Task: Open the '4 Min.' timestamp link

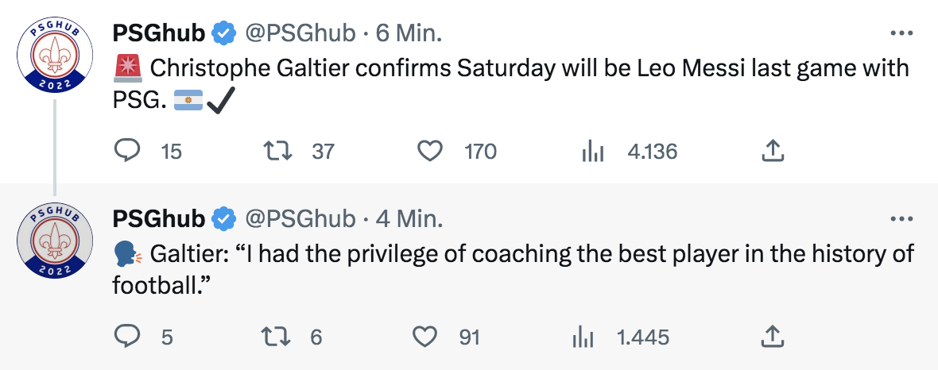Action: 409,218
